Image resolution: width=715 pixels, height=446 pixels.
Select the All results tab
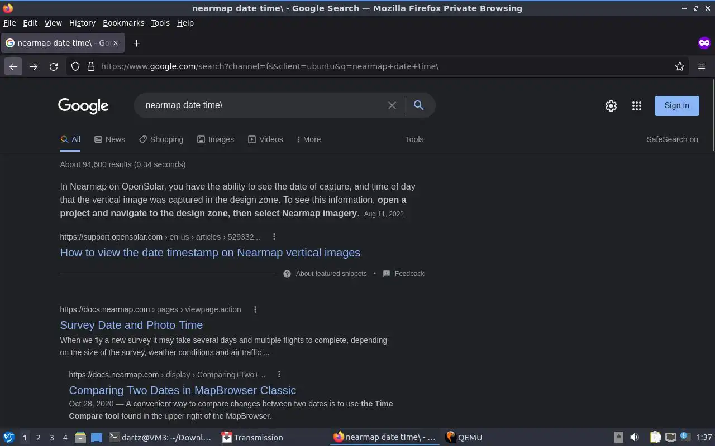pyautogui.click(x=70, y=139)
